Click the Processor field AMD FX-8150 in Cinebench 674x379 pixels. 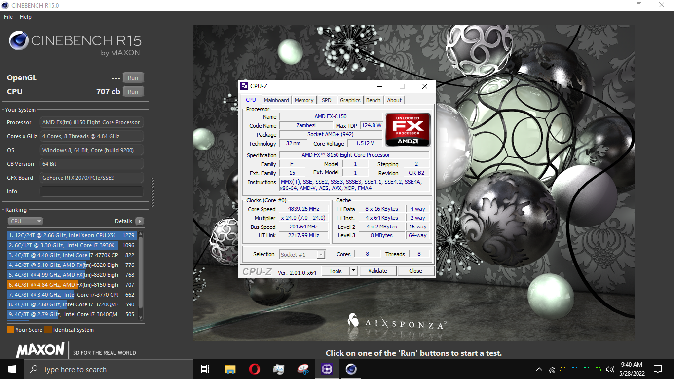click(x=92, y=122)
